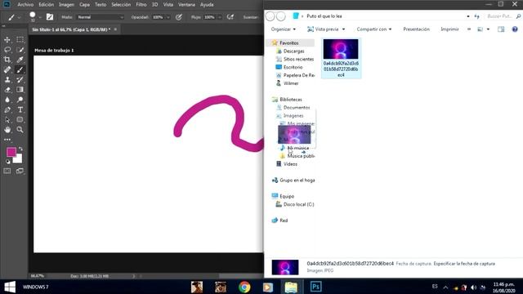Select the Quick Selection tool
This screenshot has width=523, height=294.
pyautogui.click(x=20, y=50)
